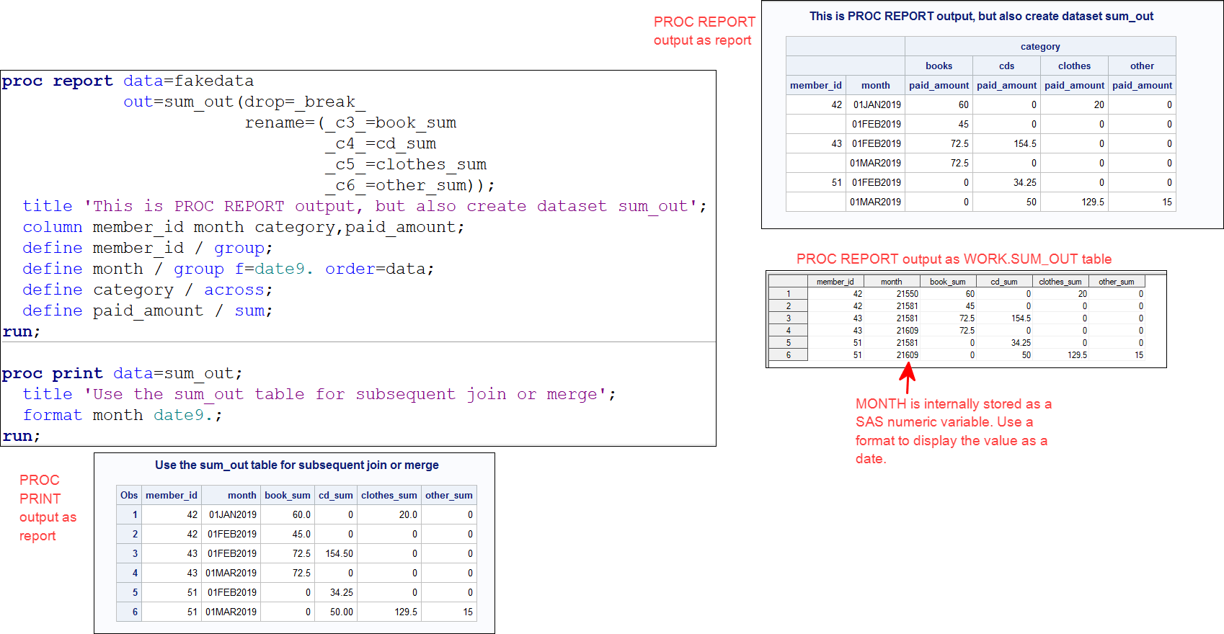Image resolution: width=1224 pixels, height=634 pixels.
Task: Click the 'book_sum' header in PROC PRINT output
Action: 287,495
